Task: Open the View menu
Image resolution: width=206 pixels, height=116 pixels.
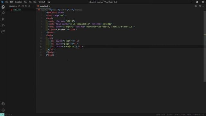Action: coord(25,2)
